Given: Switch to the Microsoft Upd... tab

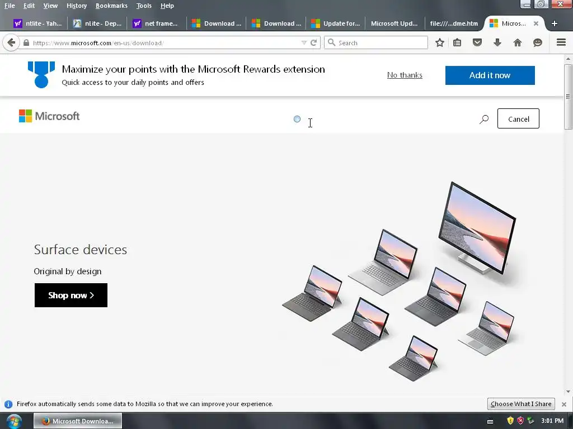Looking at the screenshot, I should coord(394,23).
